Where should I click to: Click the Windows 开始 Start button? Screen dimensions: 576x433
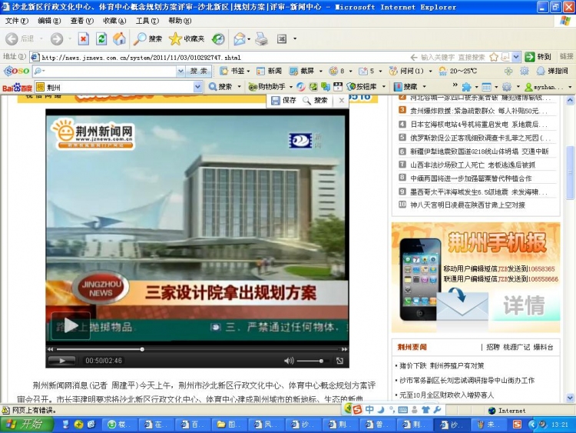tap(25, 425)
